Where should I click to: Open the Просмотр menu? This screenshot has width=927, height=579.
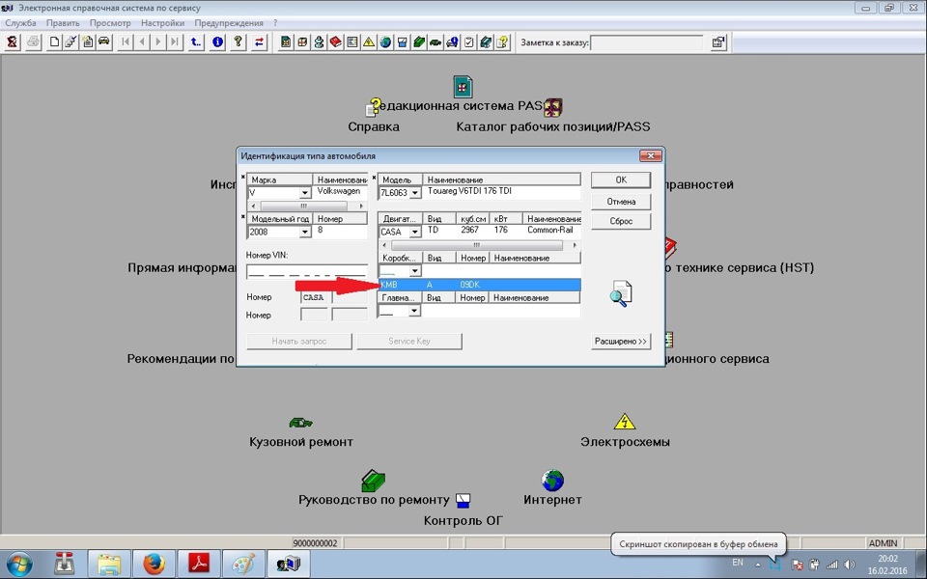click(x=110, y=23)
